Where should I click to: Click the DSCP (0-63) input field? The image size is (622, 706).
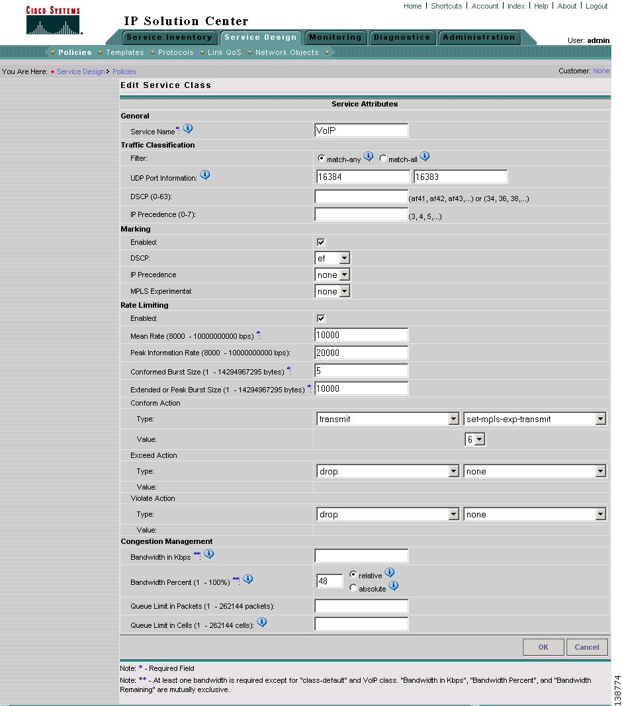(x=361, y=197)
